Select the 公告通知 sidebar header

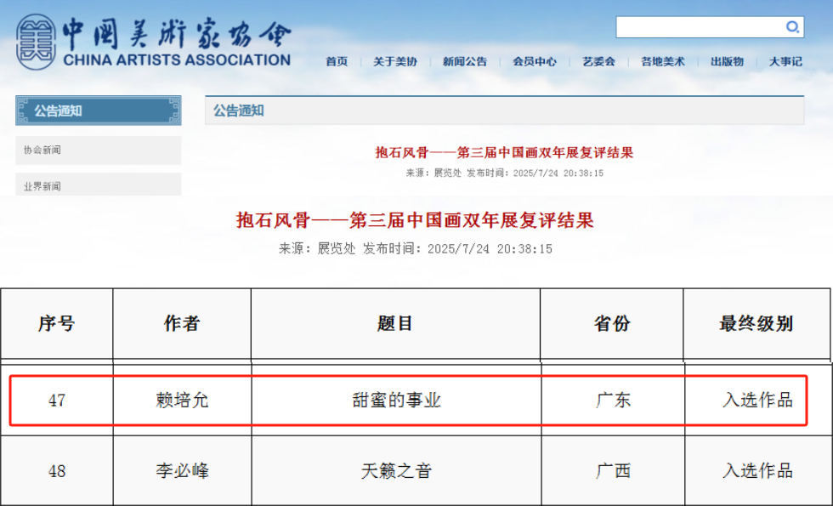pyautogui.click(x=98, y=111)
